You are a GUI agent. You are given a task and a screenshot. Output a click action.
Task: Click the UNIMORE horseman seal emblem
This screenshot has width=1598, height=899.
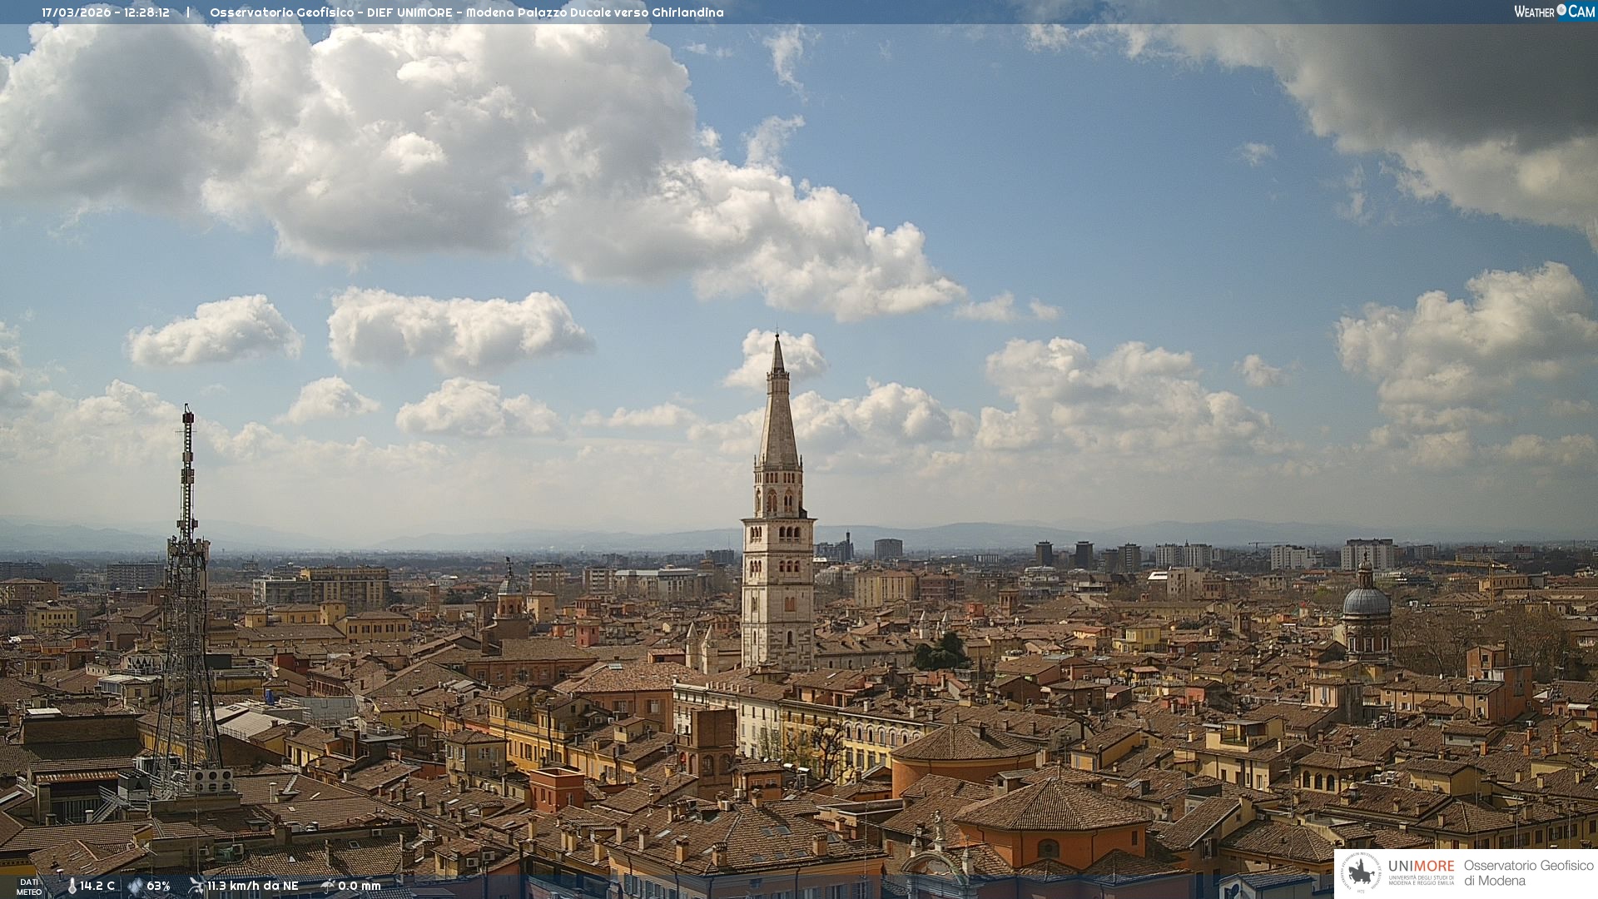coord(1362,873)
